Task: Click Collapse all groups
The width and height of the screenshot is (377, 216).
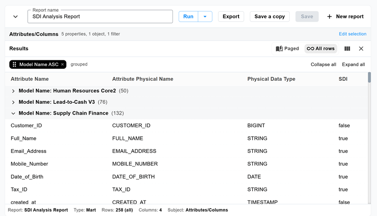Action: [323, 65]
